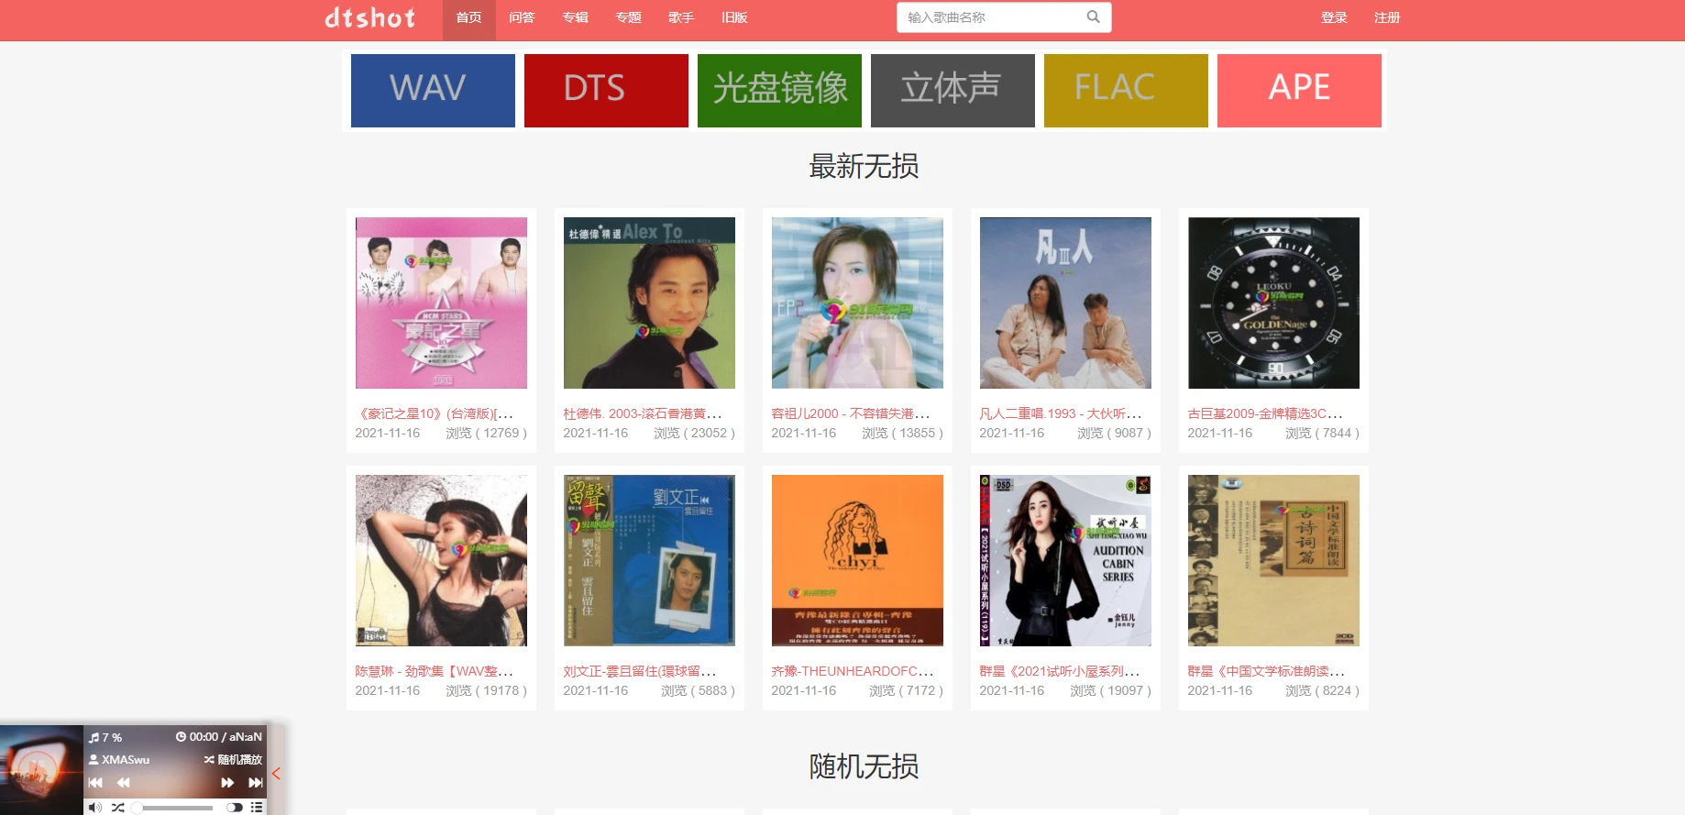
Task: Mute the player with the speaker icon
Action: click(x=95, y=807)
